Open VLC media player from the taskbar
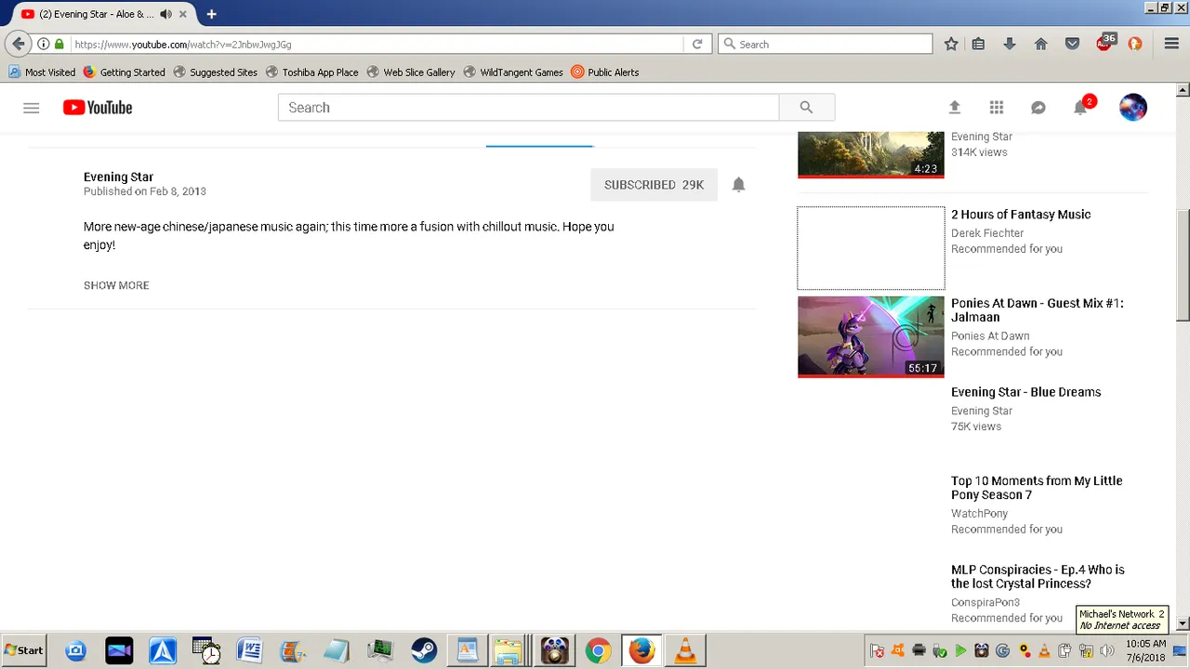Viewport: 1190px width, 669px height. click(685, 650)
